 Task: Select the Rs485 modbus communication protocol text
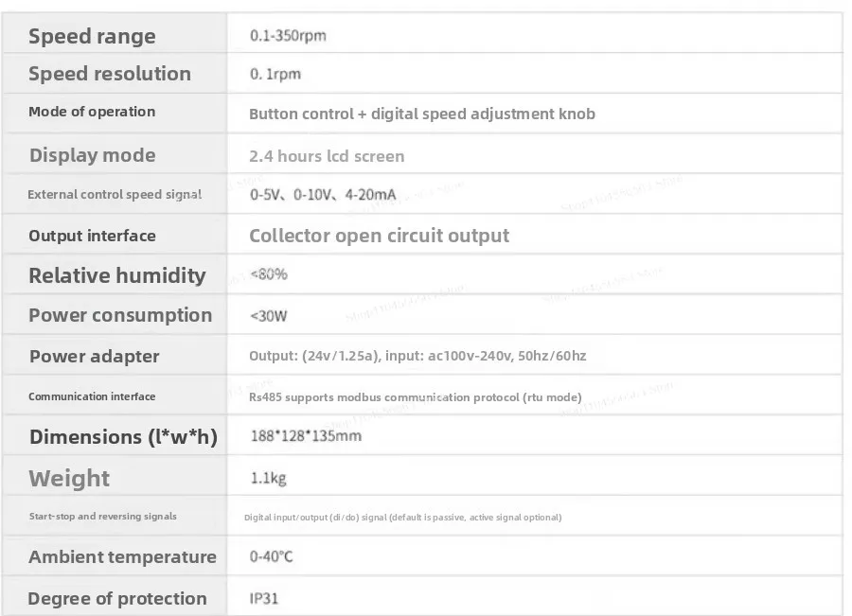pos(416,397)
